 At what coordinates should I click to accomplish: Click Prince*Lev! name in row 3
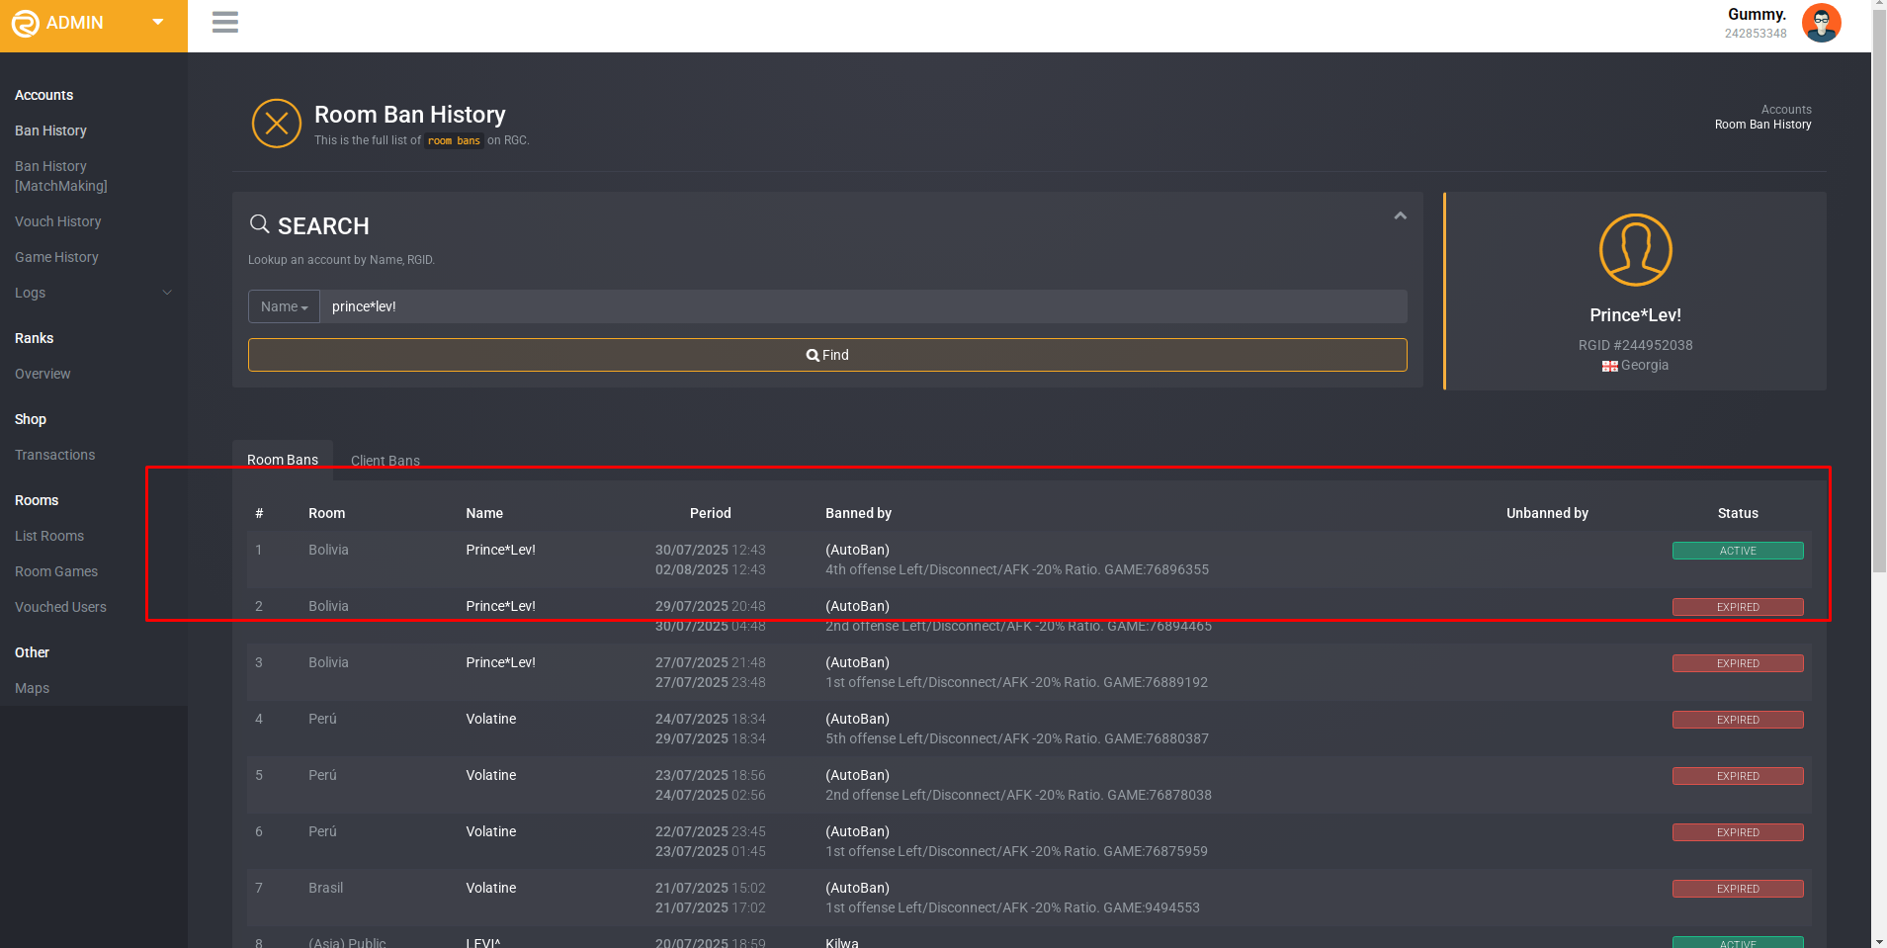(x=501, y=662)
